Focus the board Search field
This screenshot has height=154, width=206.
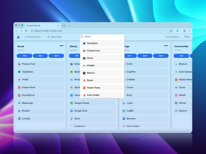tap(102, 37)
